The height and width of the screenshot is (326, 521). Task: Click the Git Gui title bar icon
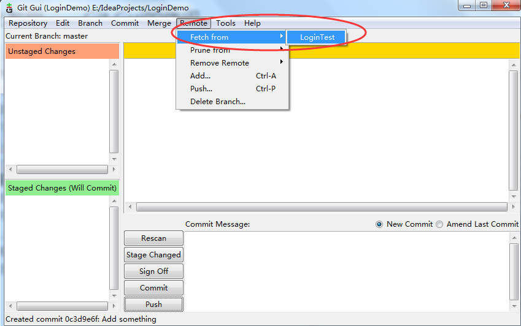pyautogui.click(x=9, y=8)
